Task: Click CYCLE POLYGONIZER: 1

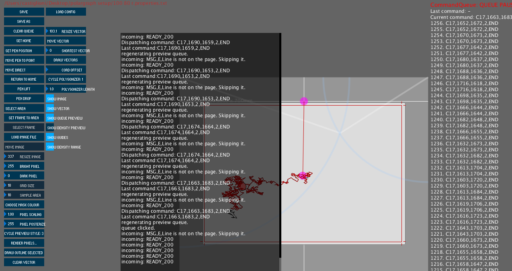Action: pos(66,79)
